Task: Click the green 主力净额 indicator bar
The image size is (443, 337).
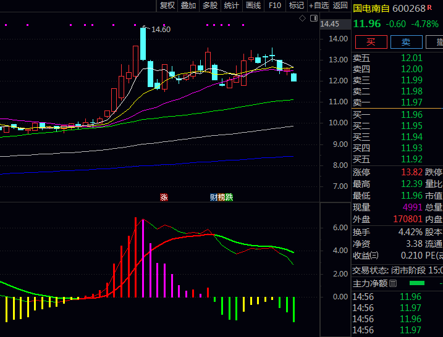Action: point(417,283)
